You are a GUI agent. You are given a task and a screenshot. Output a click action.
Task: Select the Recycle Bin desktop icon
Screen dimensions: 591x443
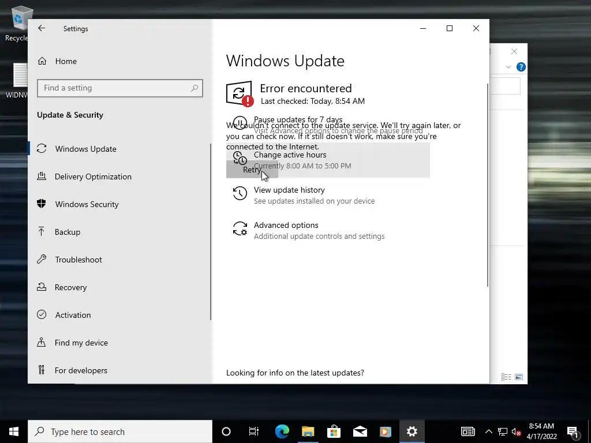[17, 23]
